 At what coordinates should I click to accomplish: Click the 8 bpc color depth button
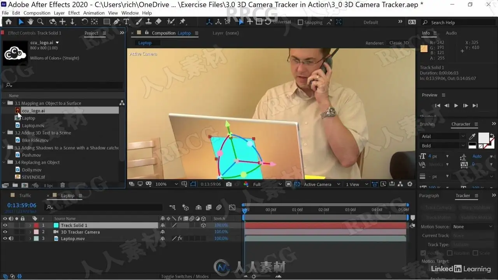[49, 186]
